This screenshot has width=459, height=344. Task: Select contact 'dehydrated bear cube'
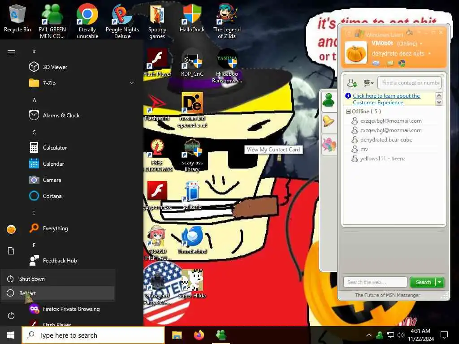(x=386, y=140)
